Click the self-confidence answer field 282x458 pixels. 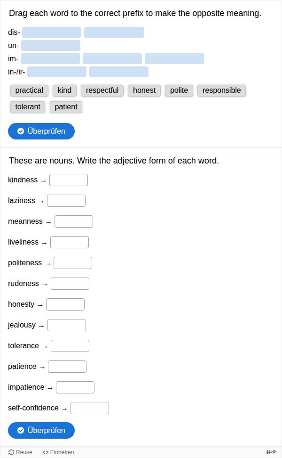(x=90, y=408)
